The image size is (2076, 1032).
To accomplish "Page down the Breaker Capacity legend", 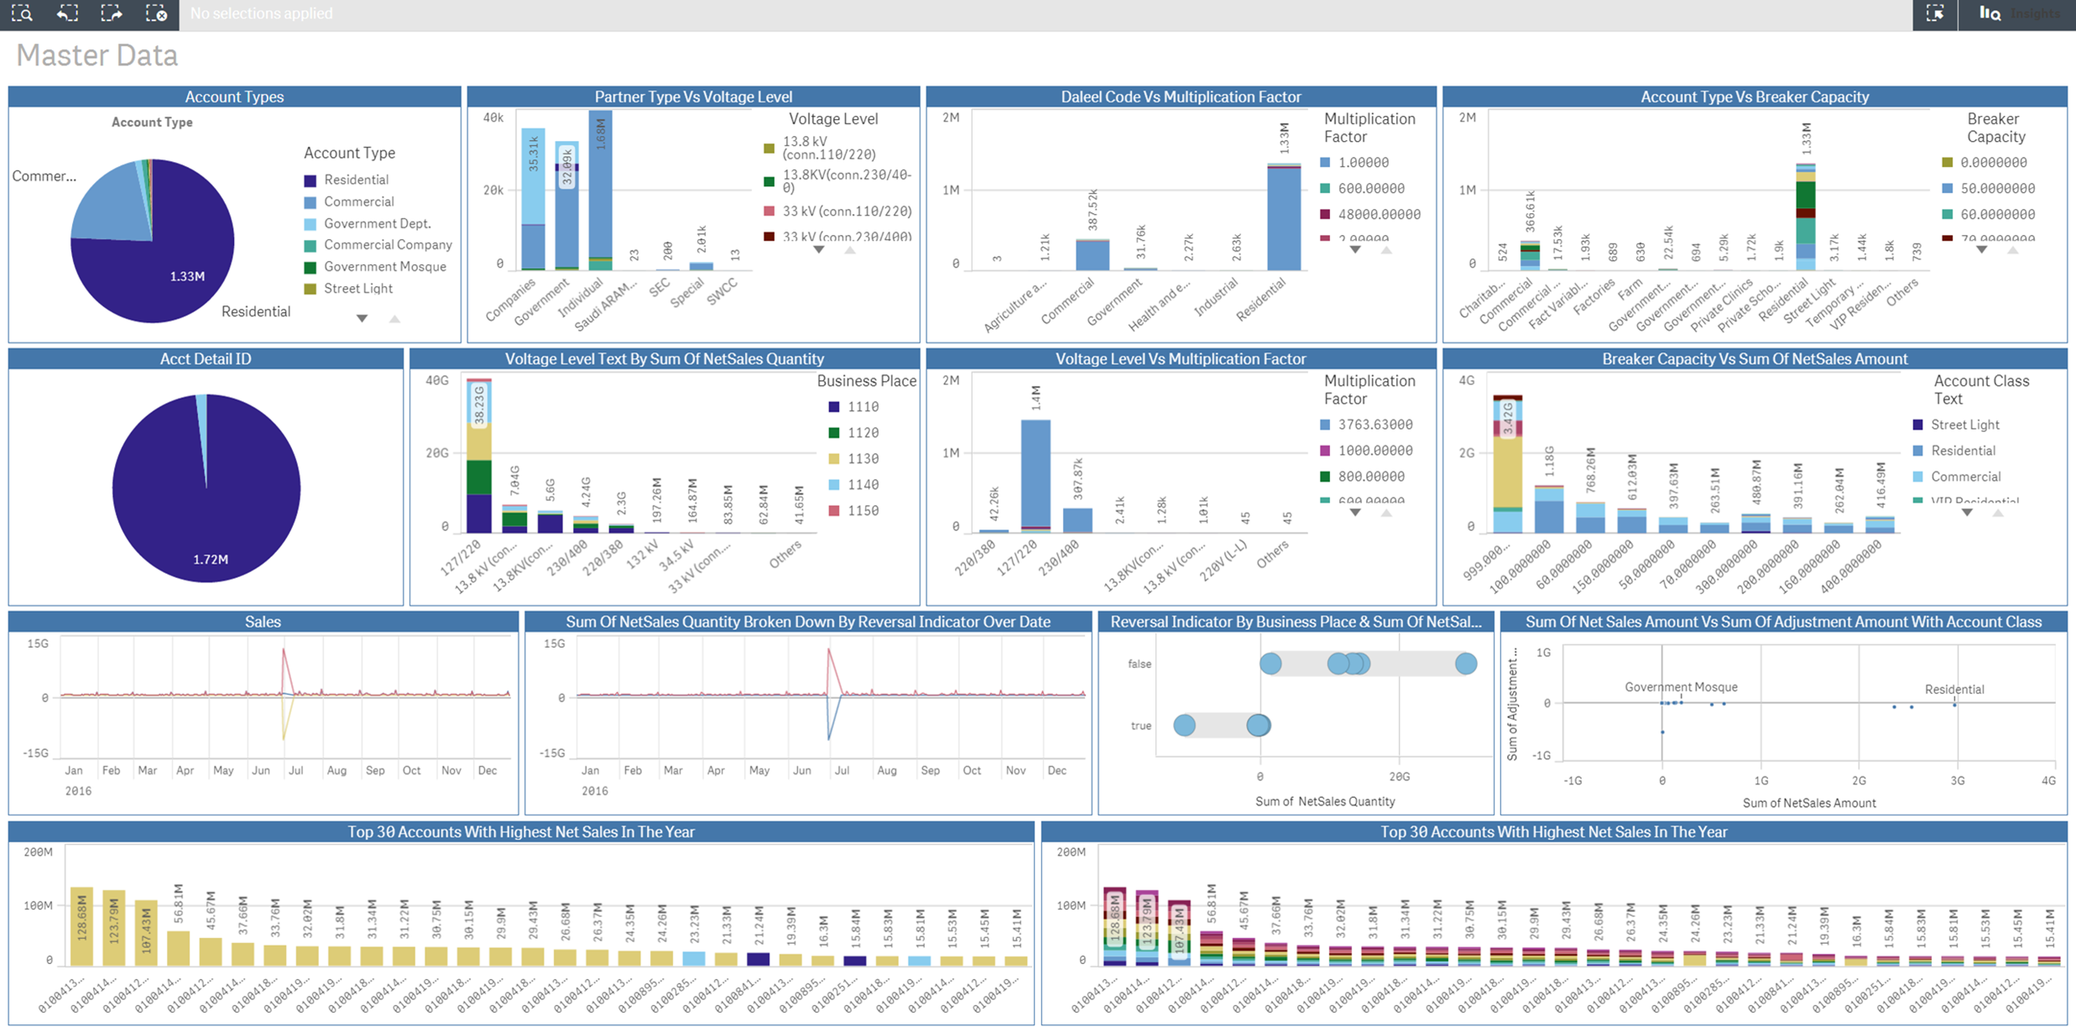I will (x=1981, y=250).
